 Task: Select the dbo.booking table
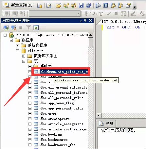(51, 134)
